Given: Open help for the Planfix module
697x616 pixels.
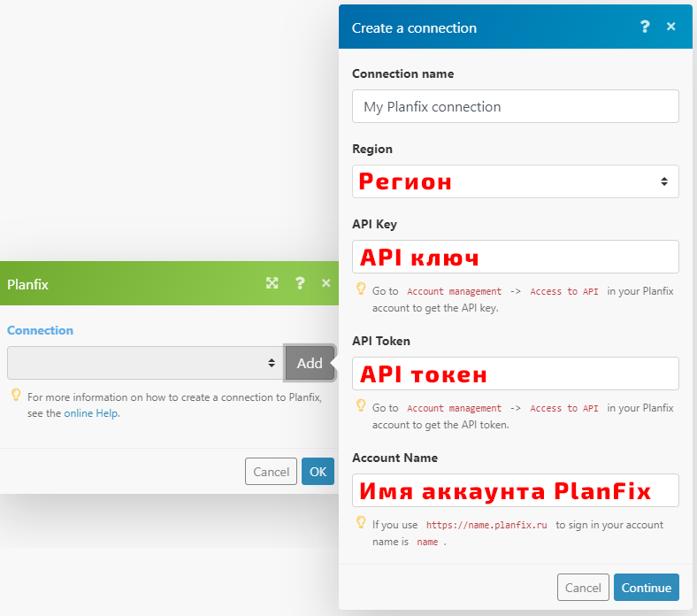Looking at the screenshot, I should pyautogui.click(x=300, y=283).
